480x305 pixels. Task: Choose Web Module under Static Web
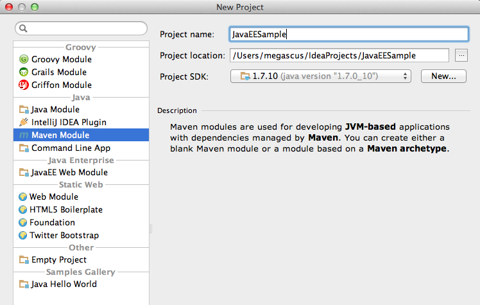[x=81, y=196]
